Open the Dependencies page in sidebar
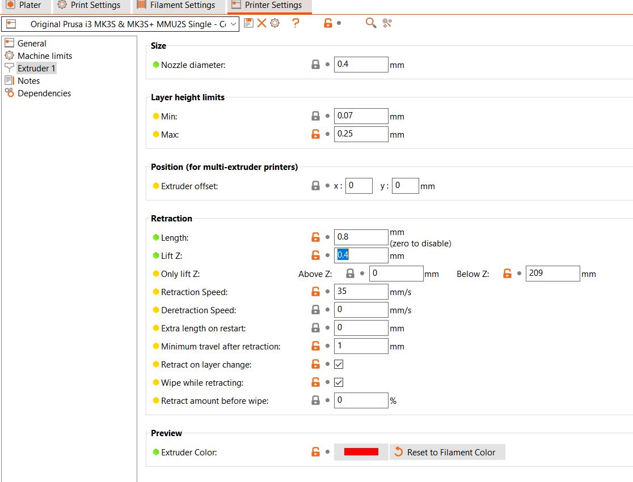 pos(44,93)
